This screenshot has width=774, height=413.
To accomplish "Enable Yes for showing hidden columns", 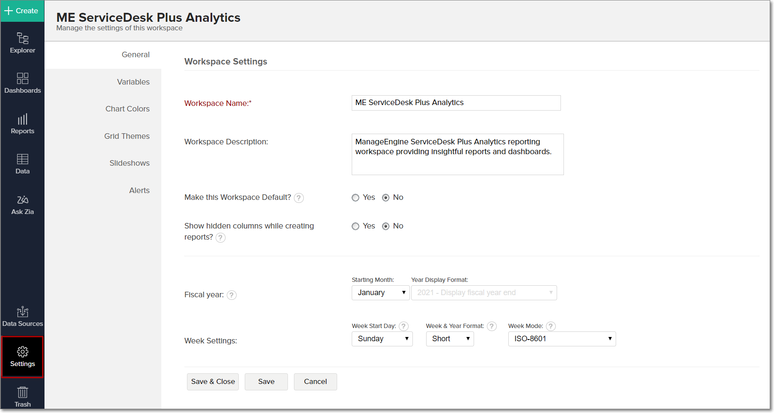I will click(x=355, y=226).
